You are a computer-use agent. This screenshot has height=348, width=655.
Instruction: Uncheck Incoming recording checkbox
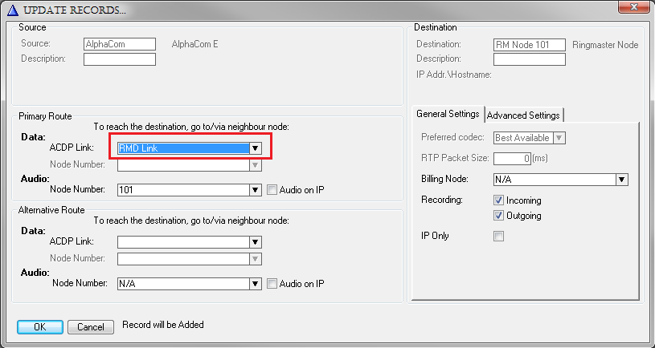(x=498, y=200)
